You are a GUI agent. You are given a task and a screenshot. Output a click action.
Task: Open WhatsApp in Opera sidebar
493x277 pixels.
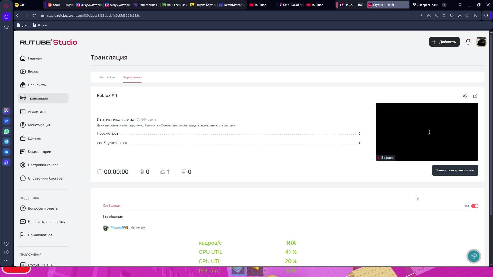coord(6,131)
